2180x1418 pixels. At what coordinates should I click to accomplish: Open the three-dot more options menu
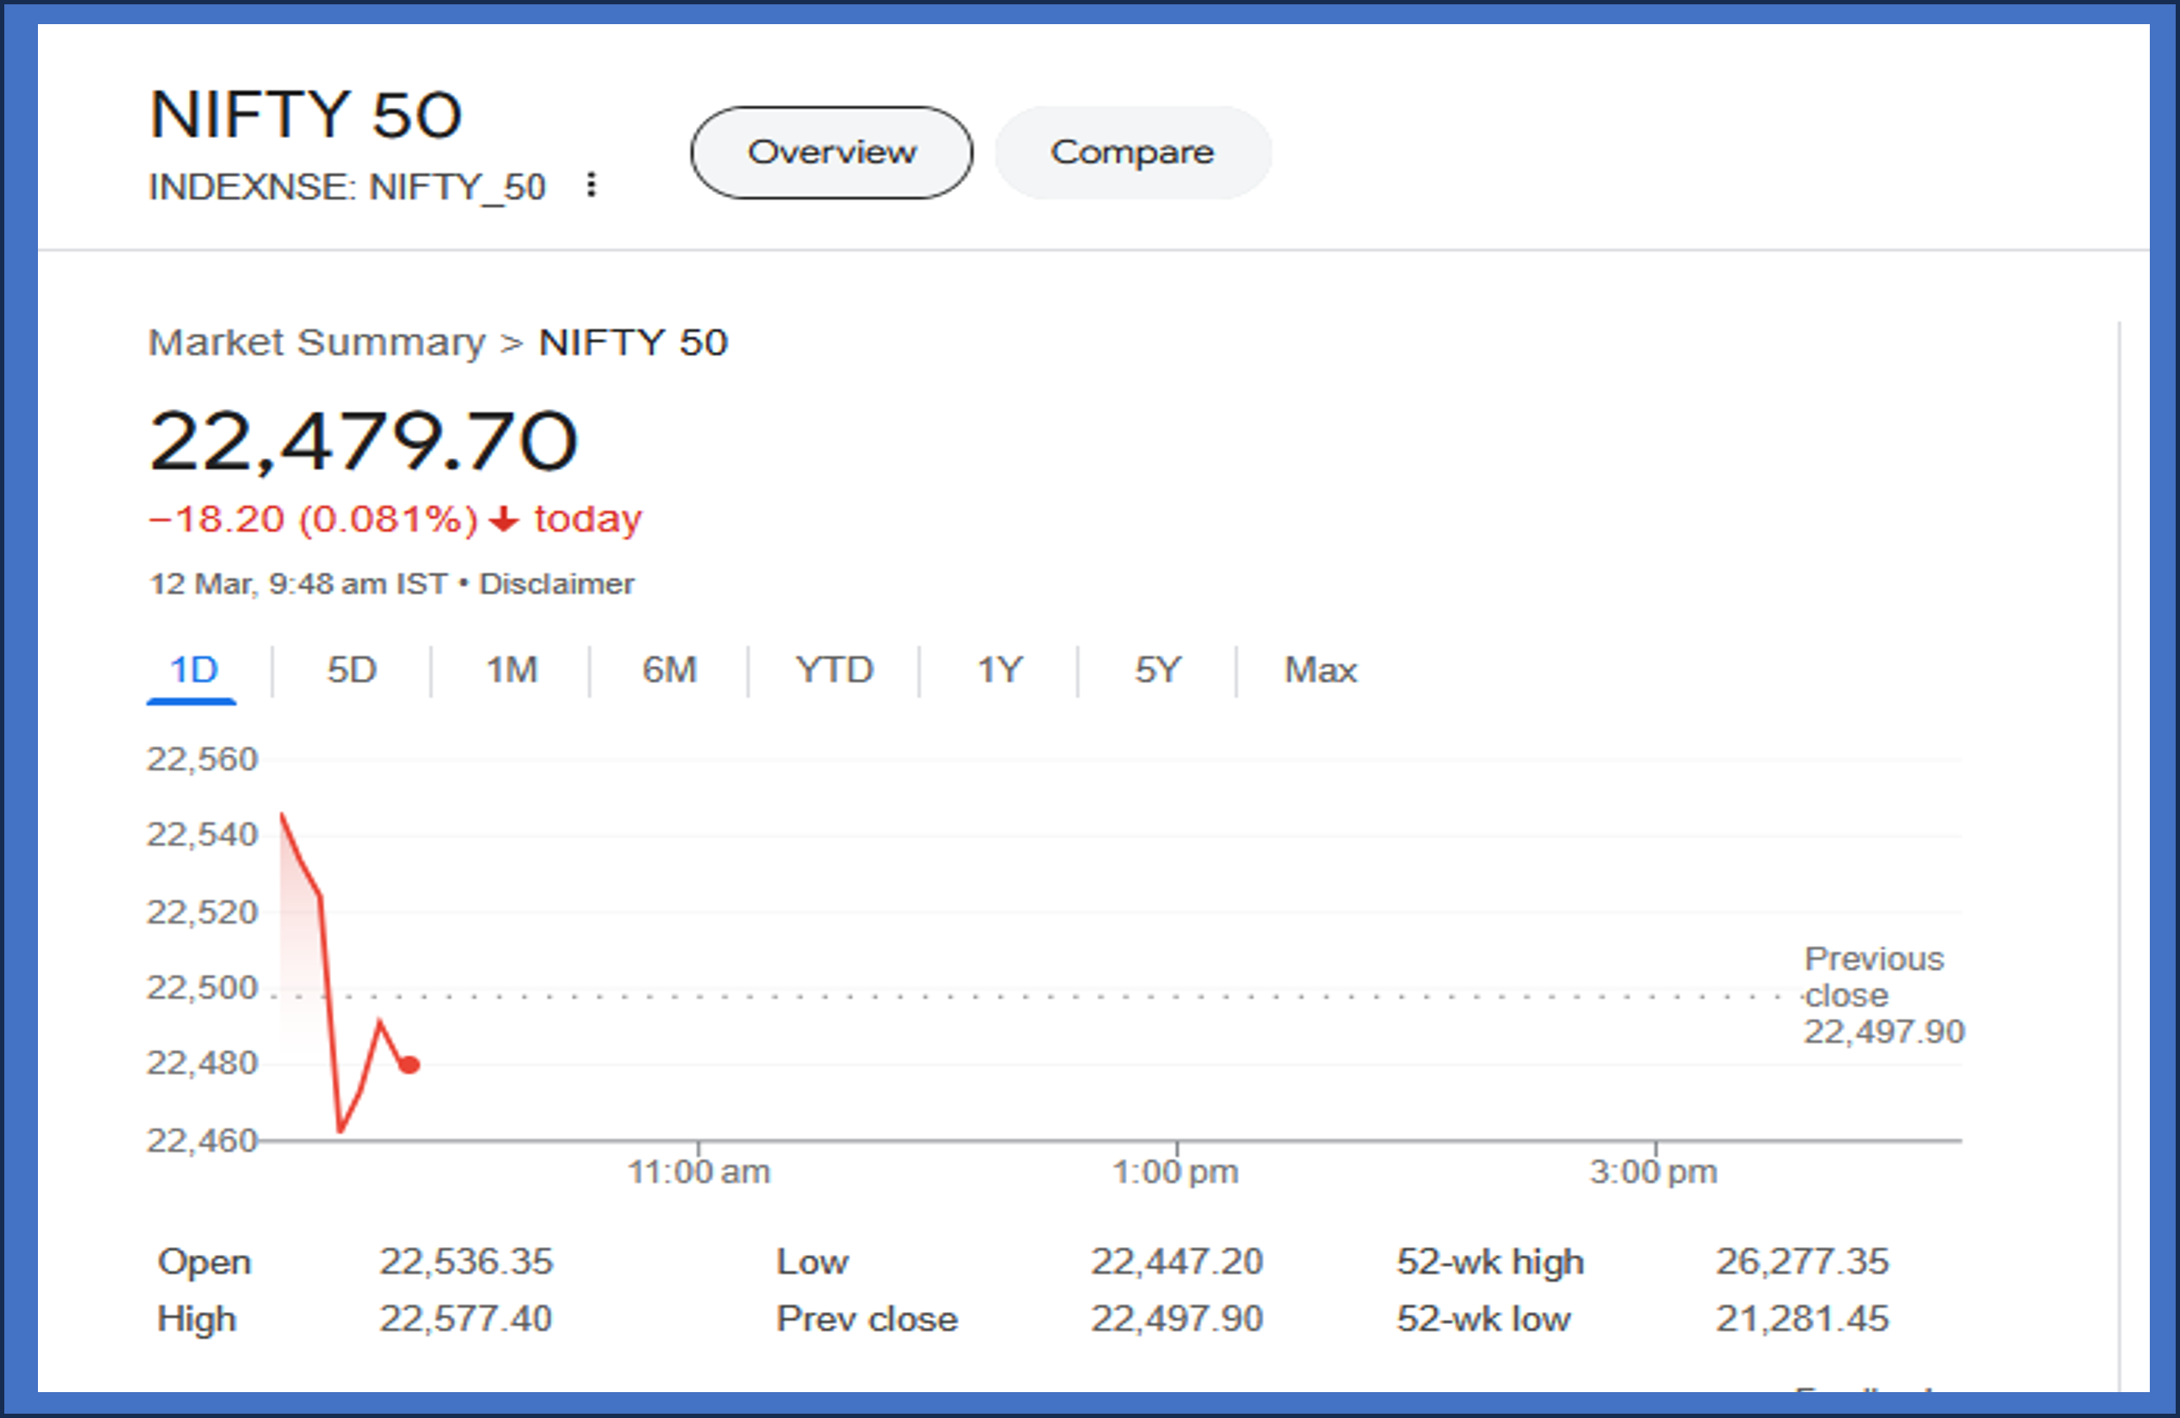pyautogui.click(x=592, y=185)
